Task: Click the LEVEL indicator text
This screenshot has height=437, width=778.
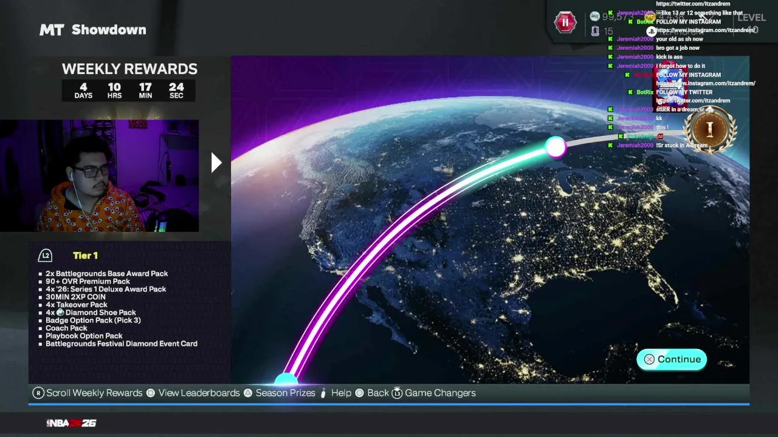Action: tap(751, 18)
